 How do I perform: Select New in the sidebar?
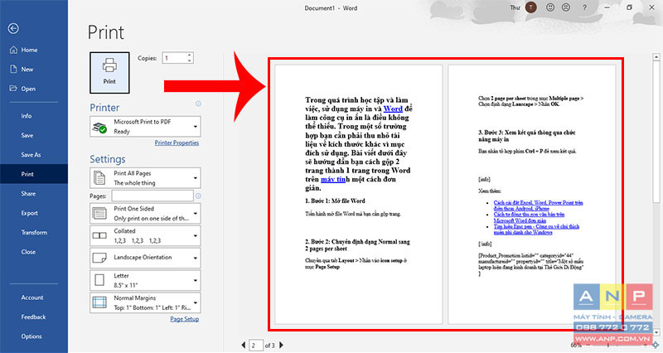click(x=34, y=70)
